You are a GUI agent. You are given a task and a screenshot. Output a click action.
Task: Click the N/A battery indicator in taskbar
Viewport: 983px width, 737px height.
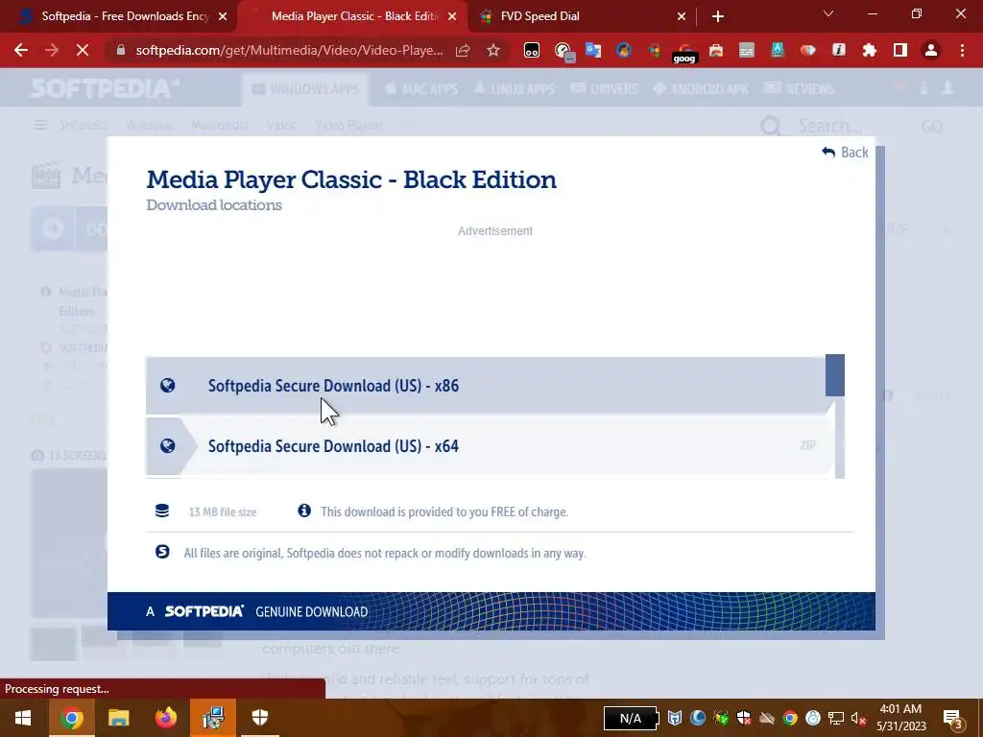[x=631, y=718]
